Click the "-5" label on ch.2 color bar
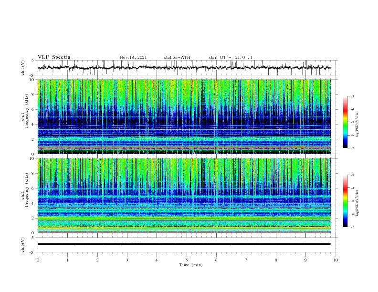This screenshot has width=378, height=292. coord(352,201)
